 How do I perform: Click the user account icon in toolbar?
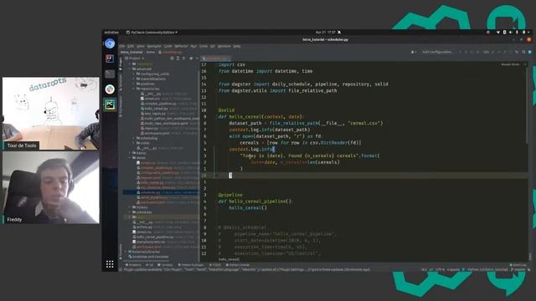pyautogui.click(x=413, y=52)
